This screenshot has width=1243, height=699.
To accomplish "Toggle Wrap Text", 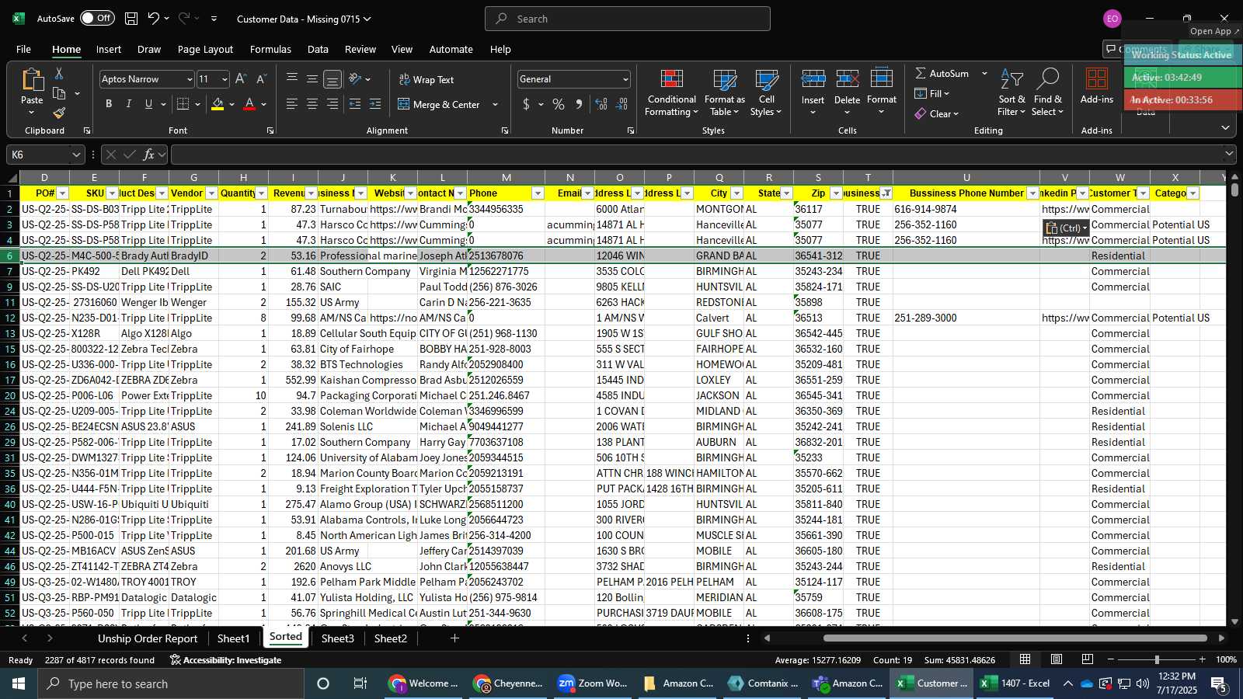I will 427,79.
